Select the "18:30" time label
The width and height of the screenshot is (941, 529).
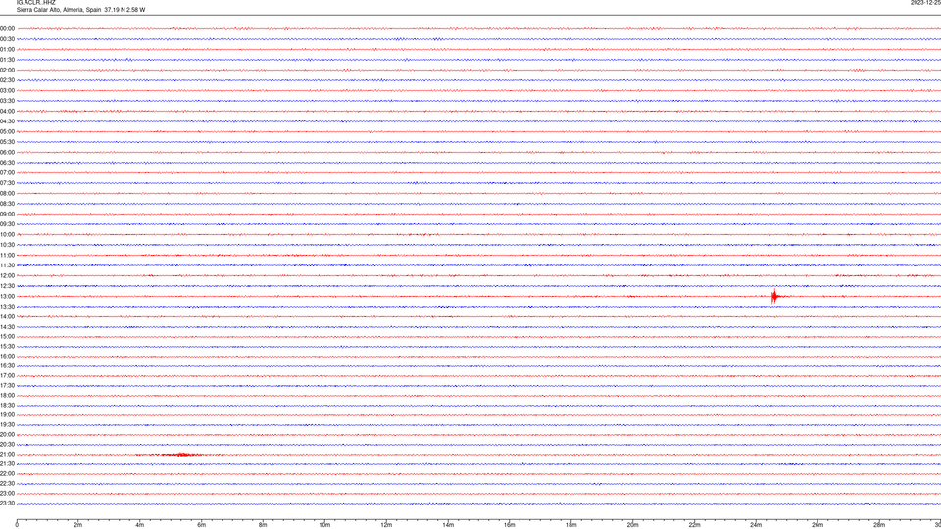coord(7,406)
